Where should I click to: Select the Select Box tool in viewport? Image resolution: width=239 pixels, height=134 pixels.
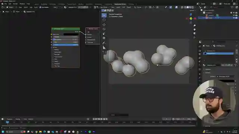104,15
